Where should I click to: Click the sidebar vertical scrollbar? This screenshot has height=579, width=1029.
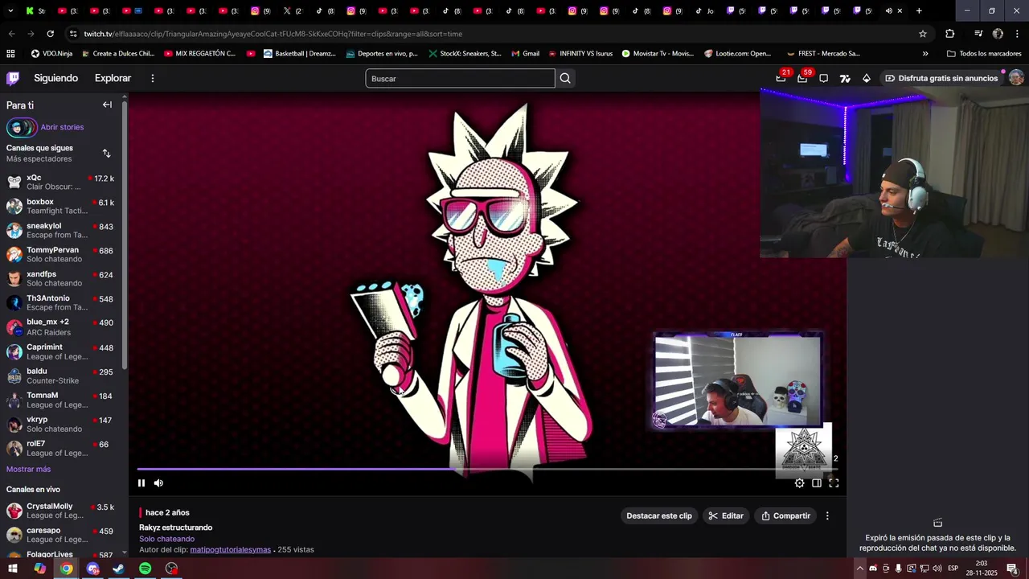(124, 233)
